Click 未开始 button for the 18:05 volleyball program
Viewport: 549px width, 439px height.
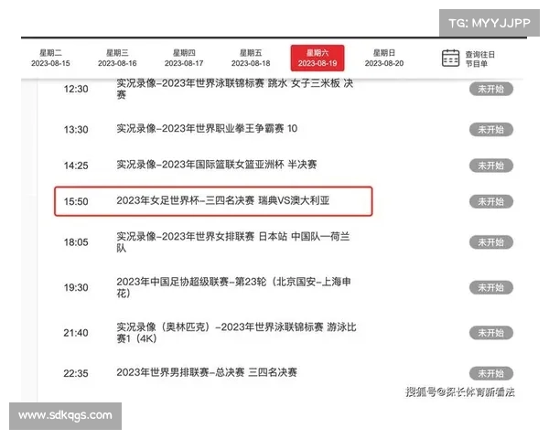pyautogui.click(x=491, y=242)
